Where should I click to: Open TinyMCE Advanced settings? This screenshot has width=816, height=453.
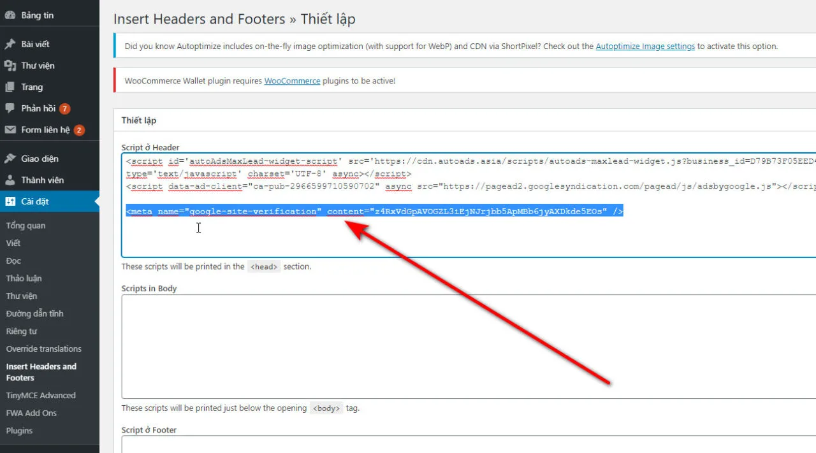[x=41, y=396]
